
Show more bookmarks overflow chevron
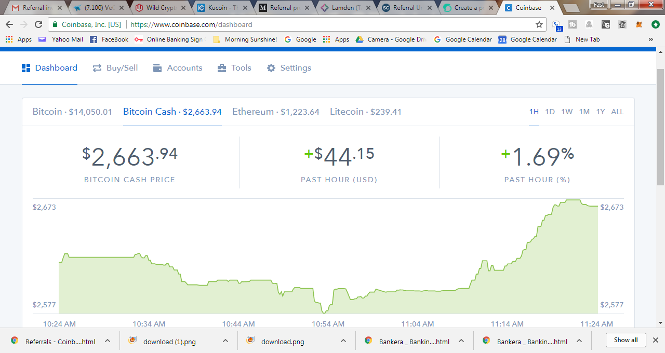(x=650, y=39)
